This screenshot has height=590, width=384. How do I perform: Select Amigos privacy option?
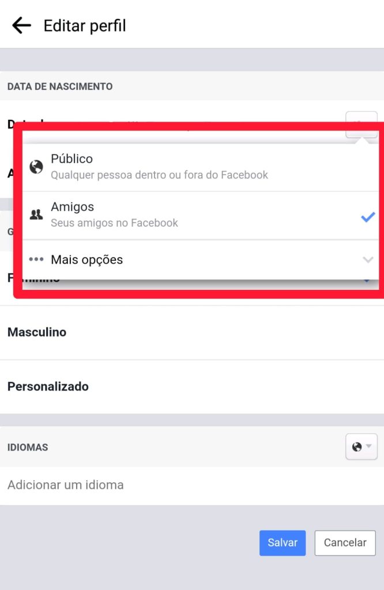click(x=201, y=215)
